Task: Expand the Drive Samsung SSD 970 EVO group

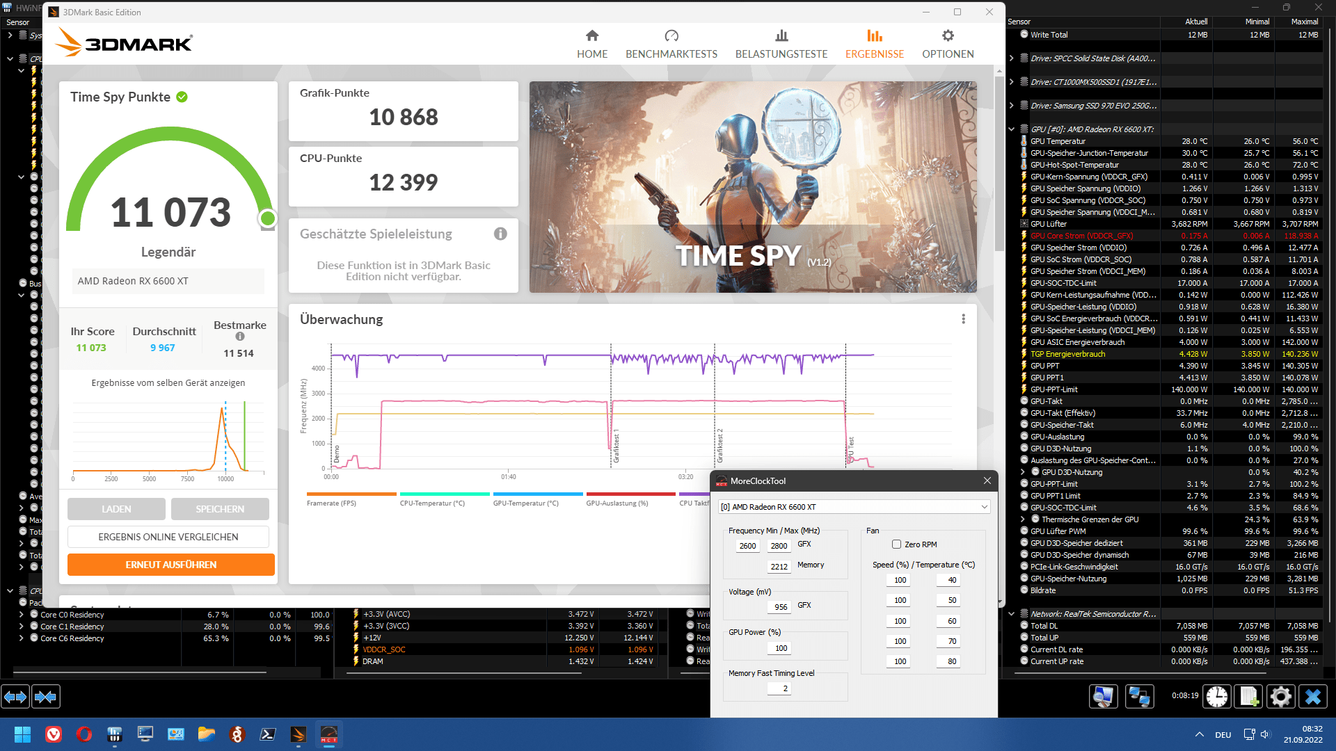Action: 1012,106
